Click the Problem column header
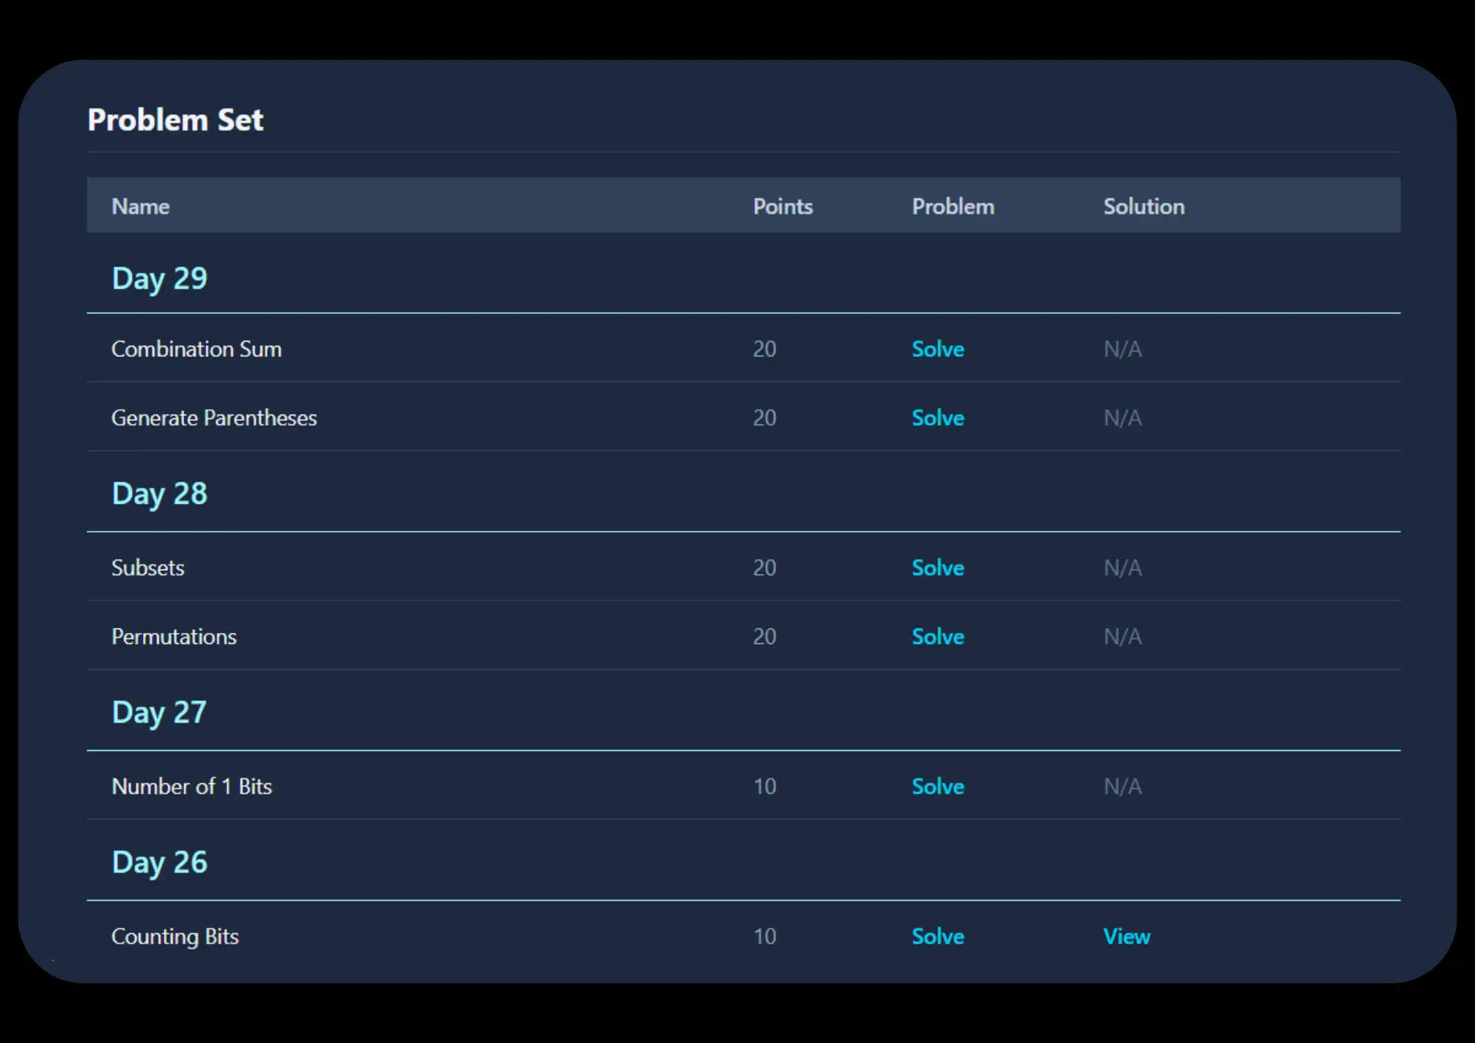This screenshot has height=1043, width=1475. [953, 207]
